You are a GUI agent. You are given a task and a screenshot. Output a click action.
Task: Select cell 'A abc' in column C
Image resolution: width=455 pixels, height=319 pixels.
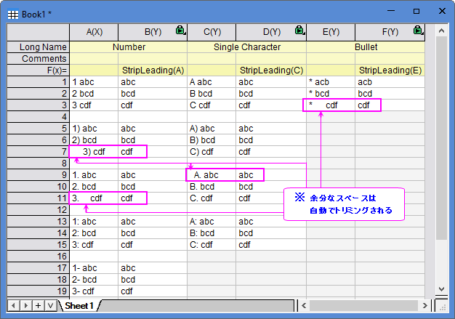click(212, 82)
